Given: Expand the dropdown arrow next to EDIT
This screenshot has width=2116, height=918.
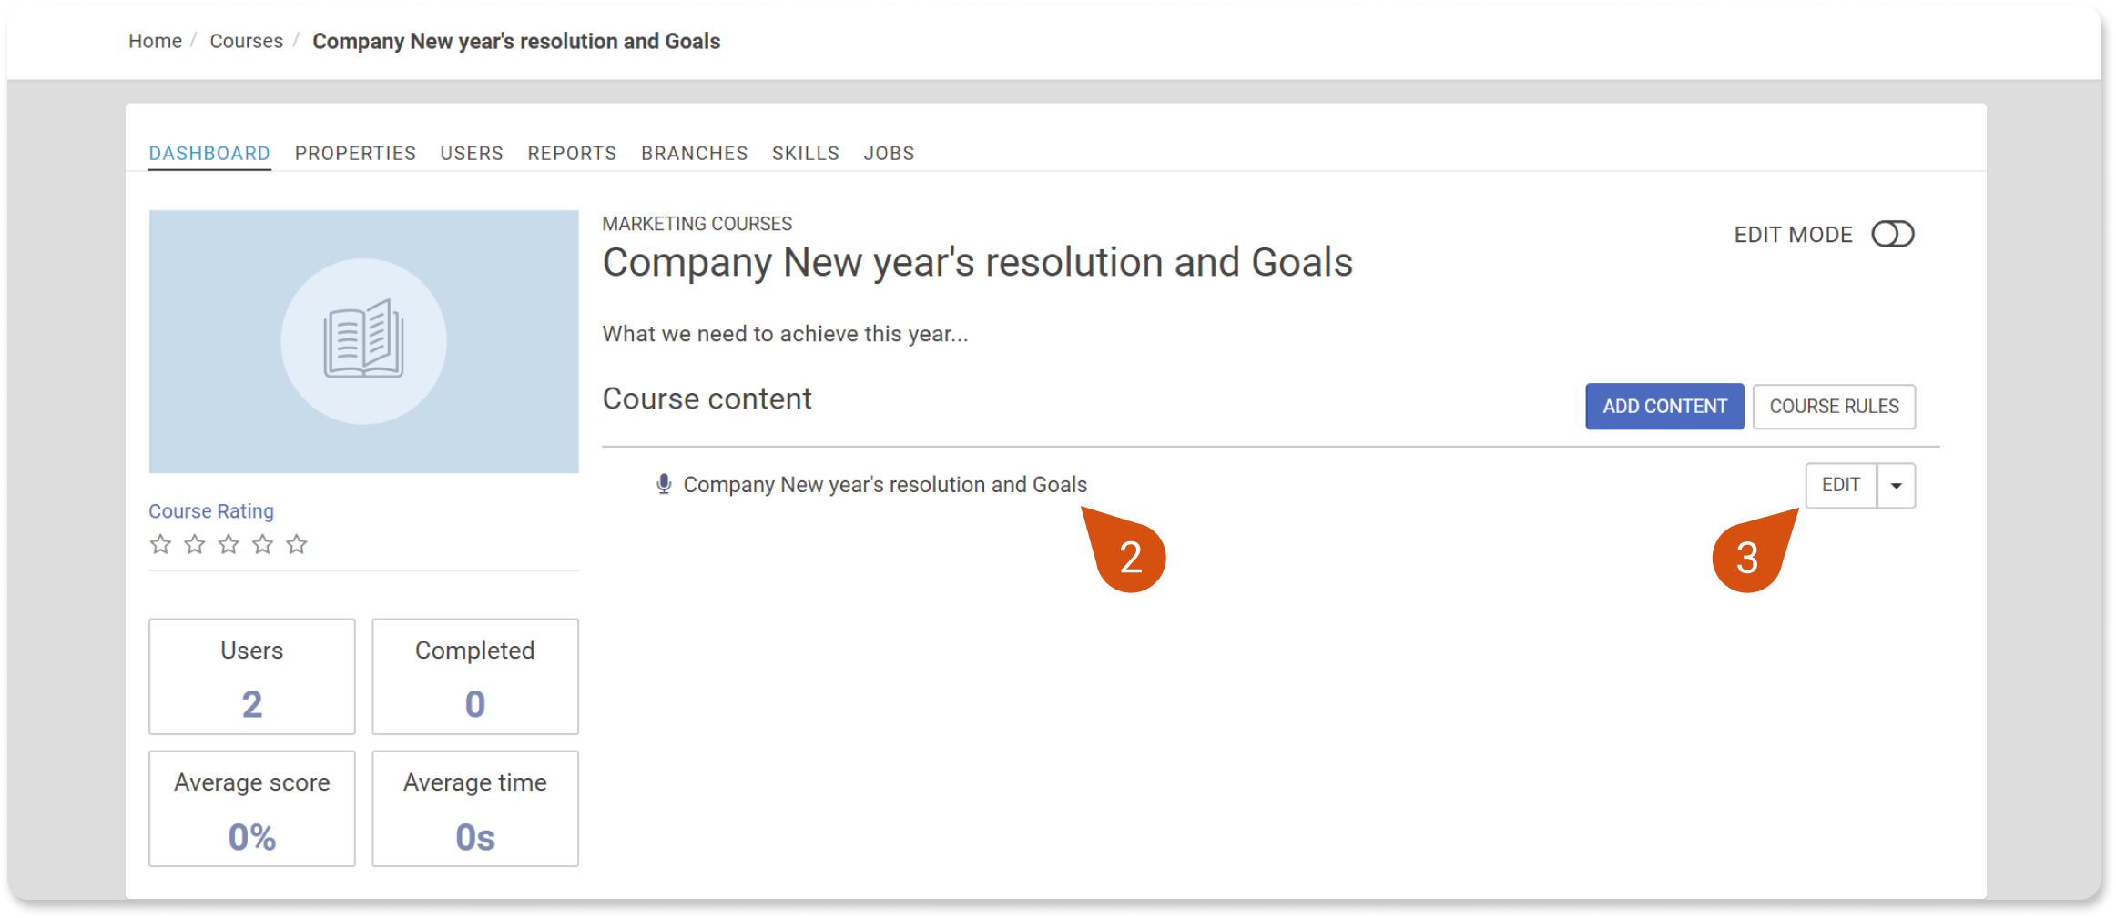Looking at the screenshot, I should (x=1897, y=486).
